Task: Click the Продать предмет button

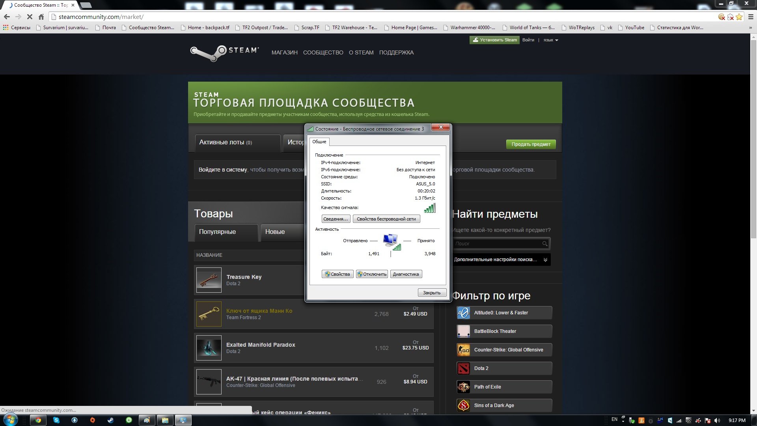Action: 531,144
